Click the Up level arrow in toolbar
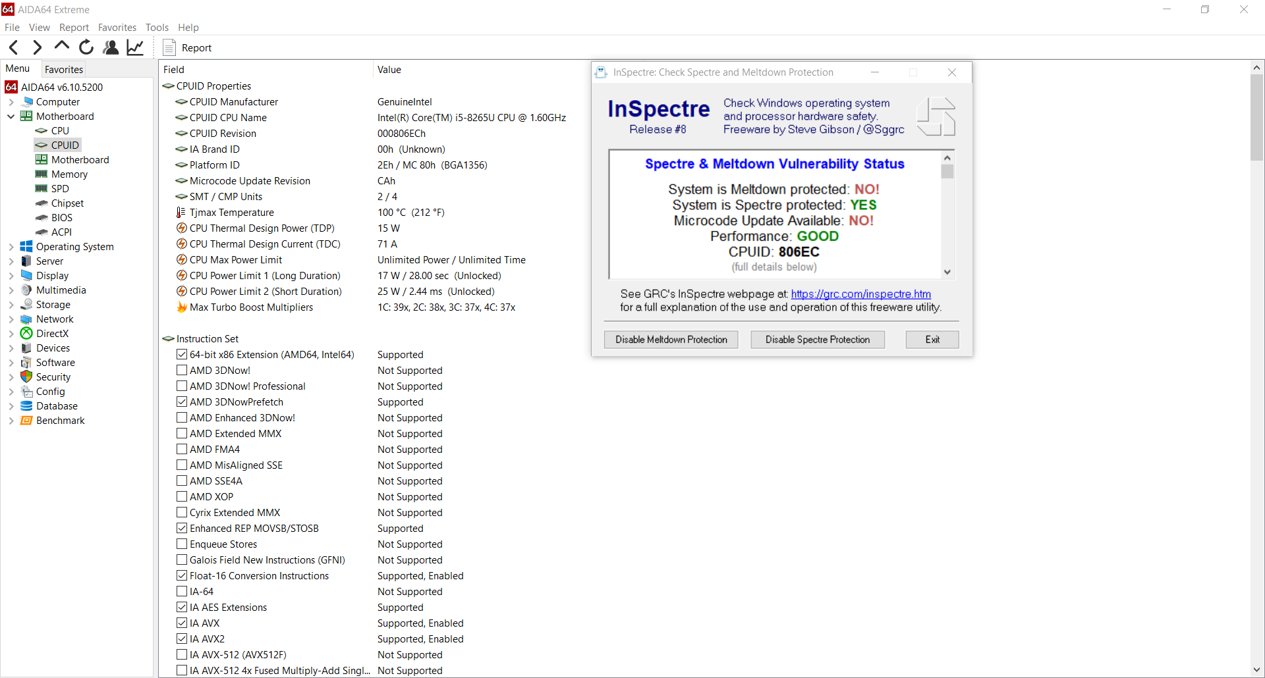Viewport: 1265px width, 678px height. (x=62, y=46)
